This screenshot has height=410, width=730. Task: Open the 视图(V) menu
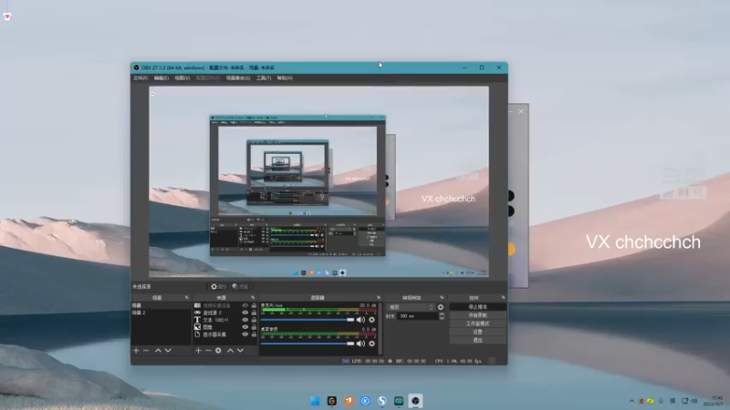pos(182,78)
